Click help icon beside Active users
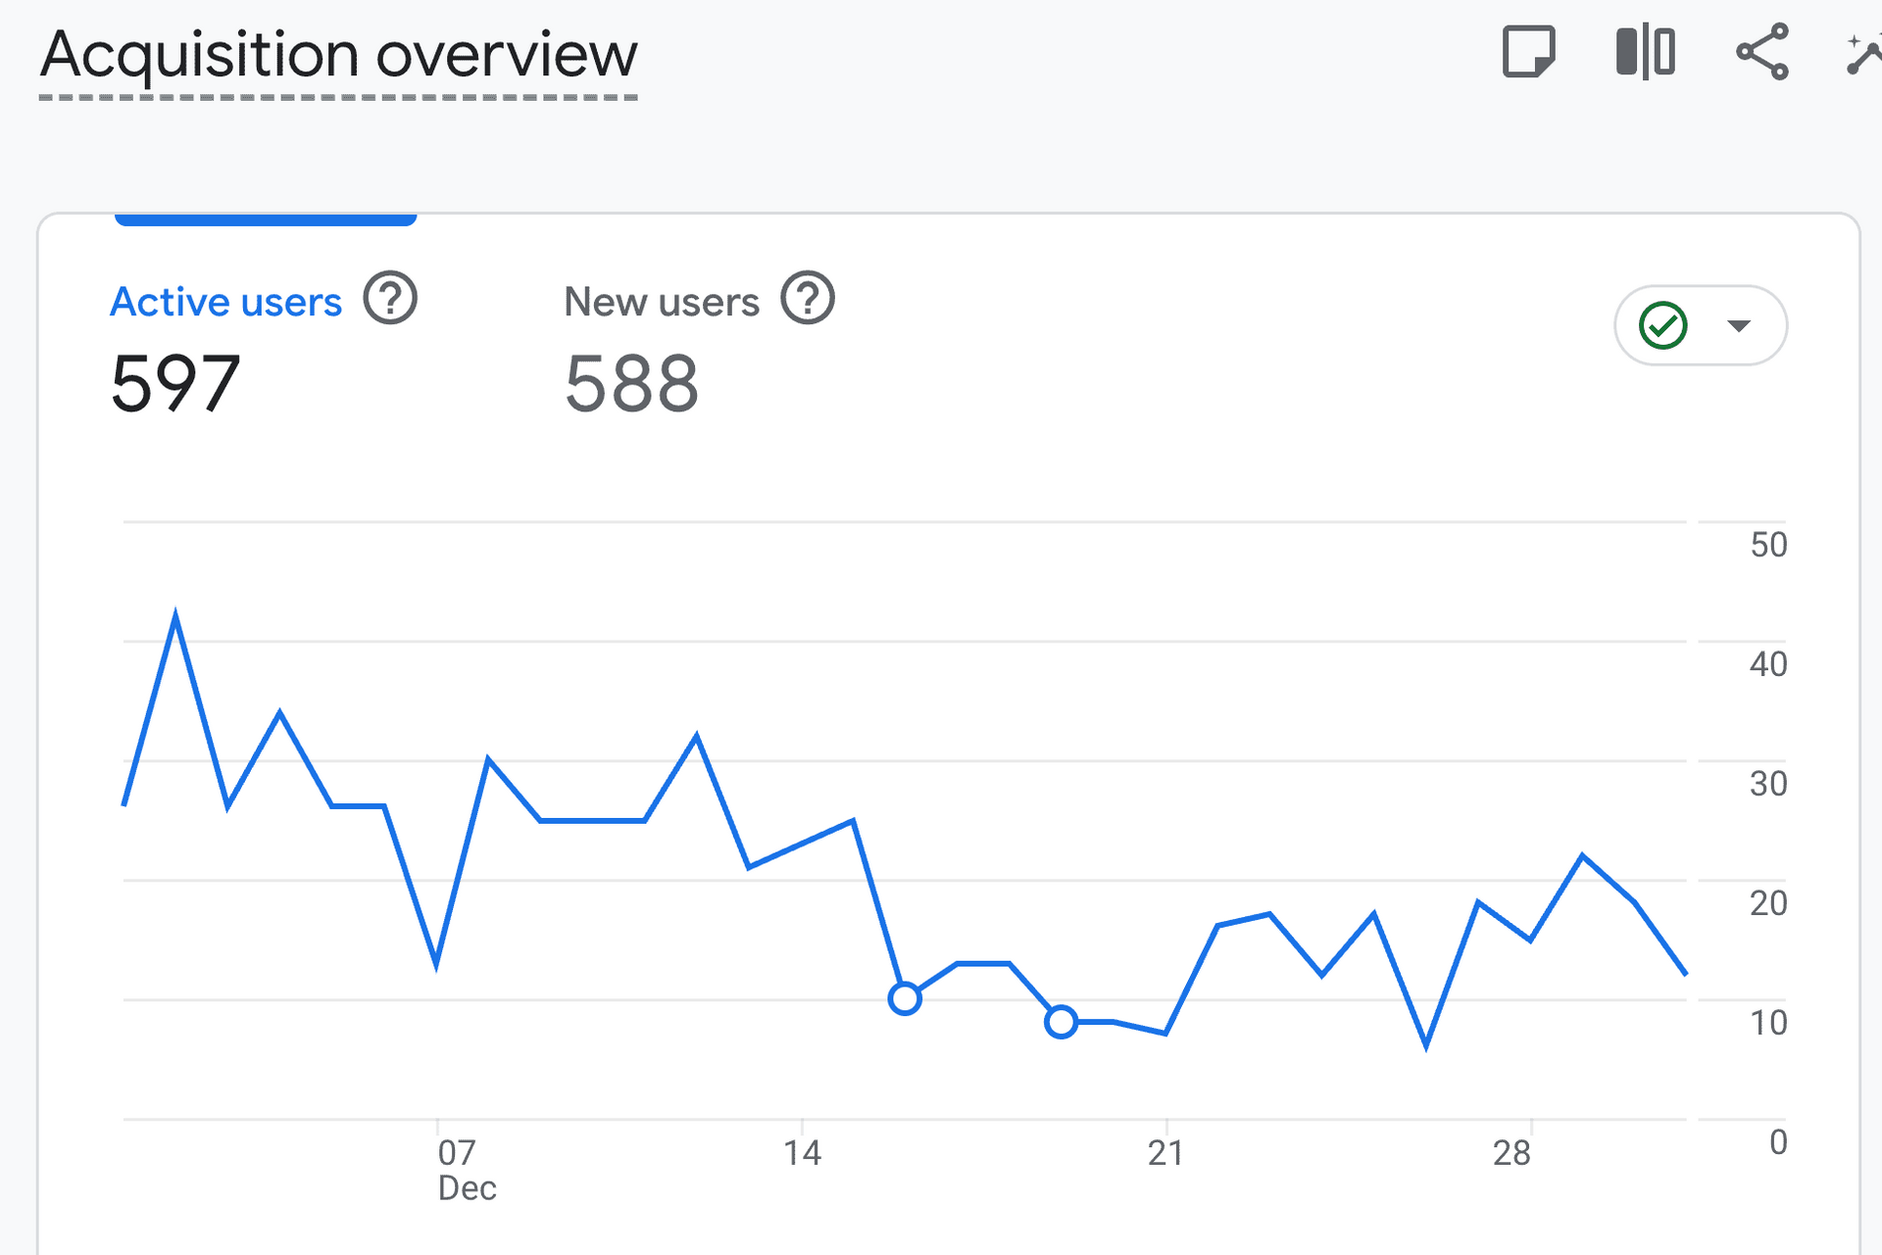 (x=390, y=299)
